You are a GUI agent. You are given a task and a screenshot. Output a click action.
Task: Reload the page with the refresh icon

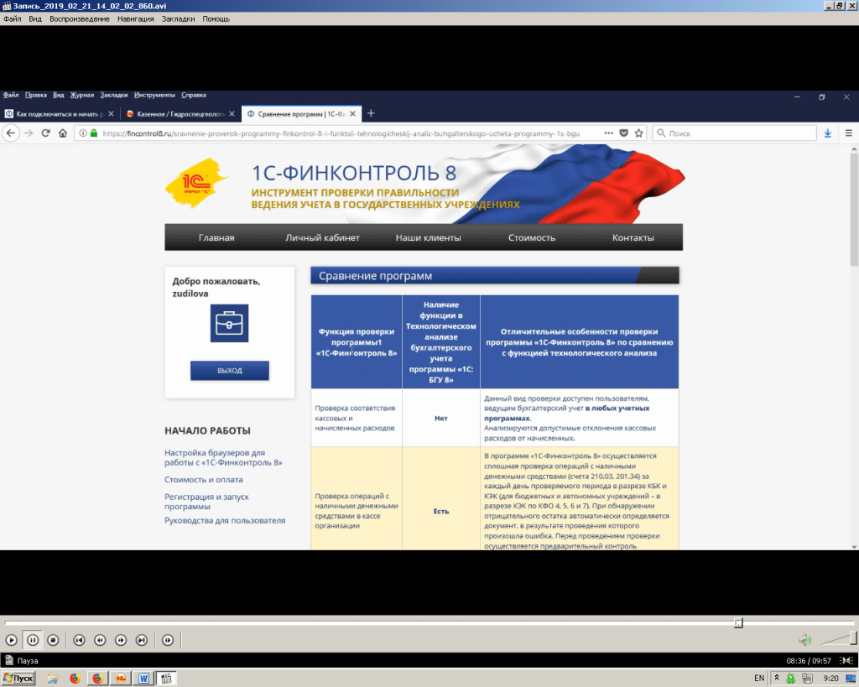tap(46, 133)
